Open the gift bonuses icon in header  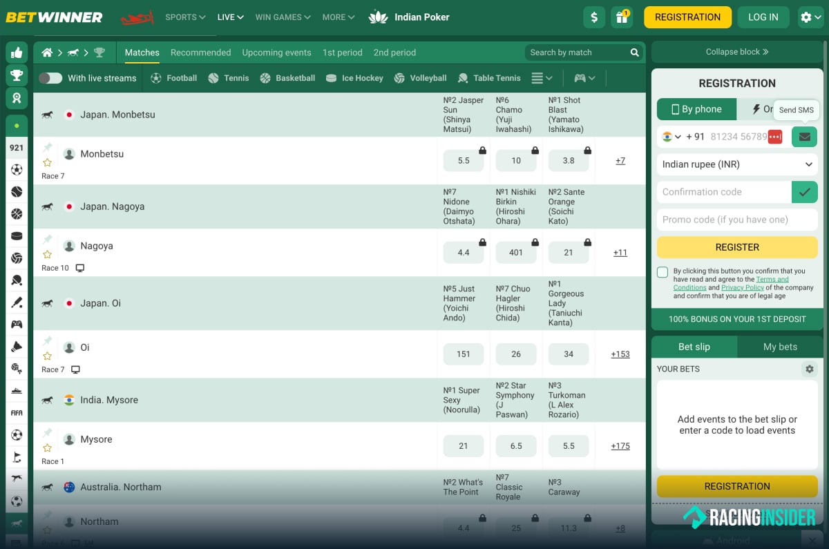click(622, 17)
